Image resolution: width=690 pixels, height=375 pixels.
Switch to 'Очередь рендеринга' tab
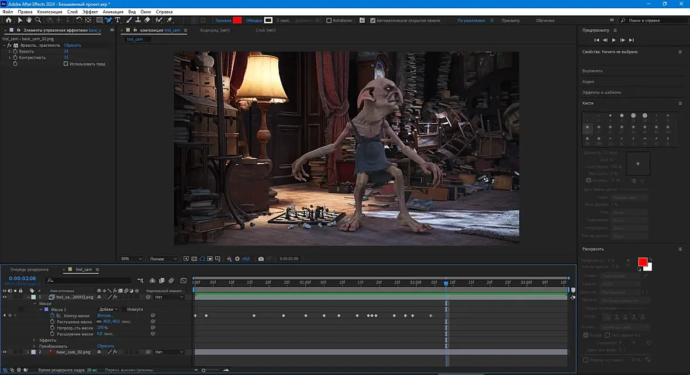pyautogui.click(x=29, y=269)
